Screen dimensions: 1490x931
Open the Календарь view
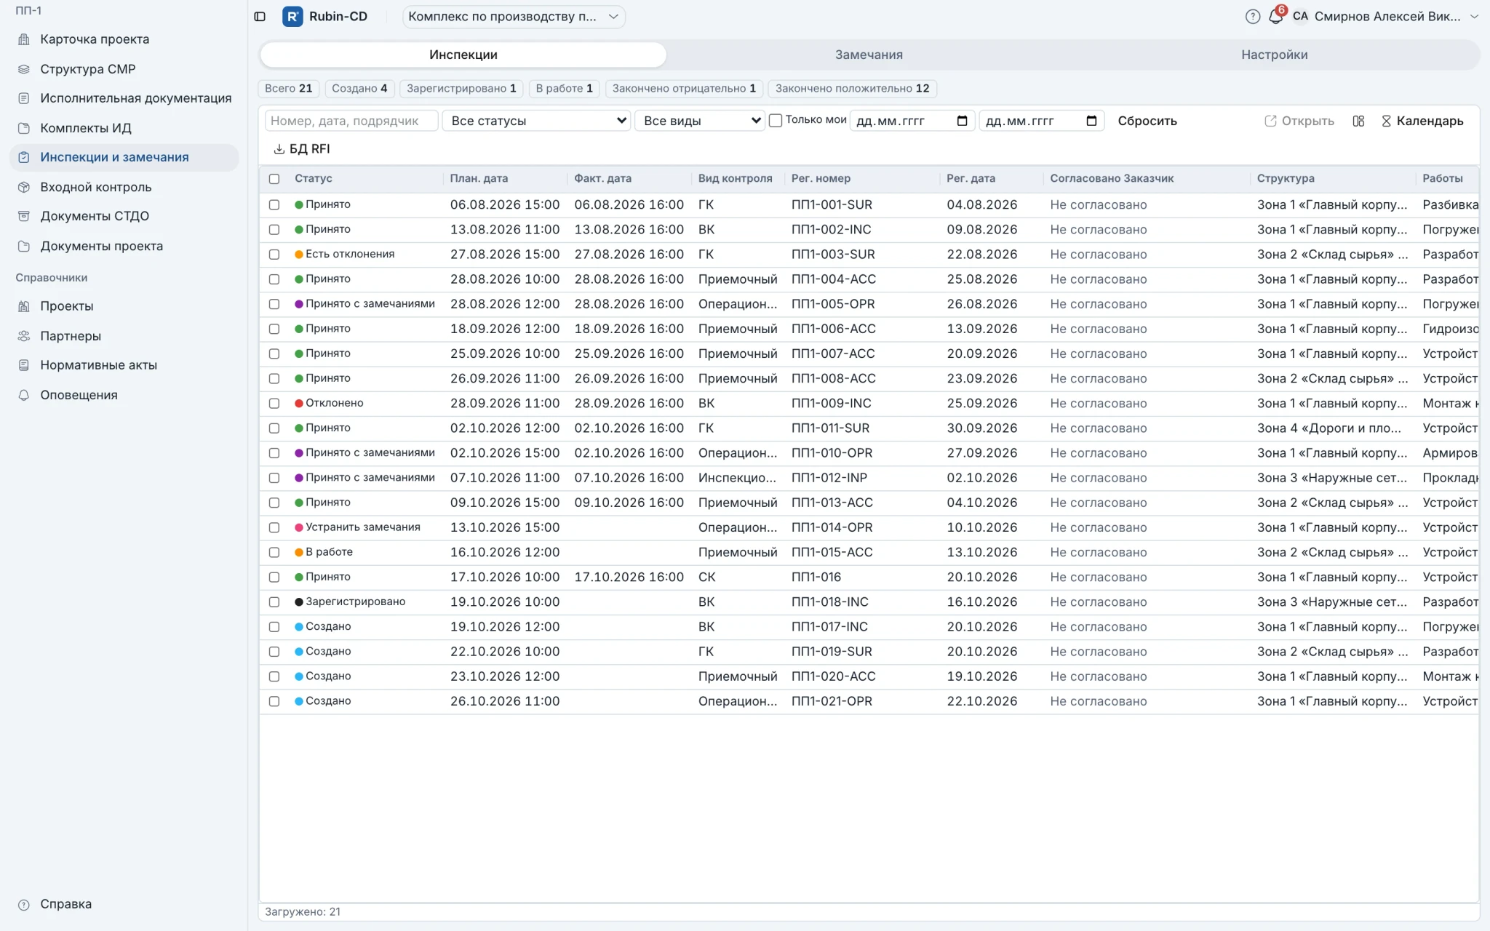click(1422, 121)
